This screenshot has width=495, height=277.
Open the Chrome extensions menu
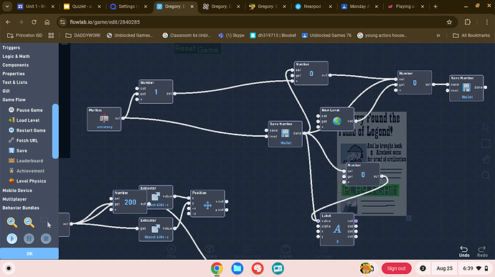coord(468,22)
